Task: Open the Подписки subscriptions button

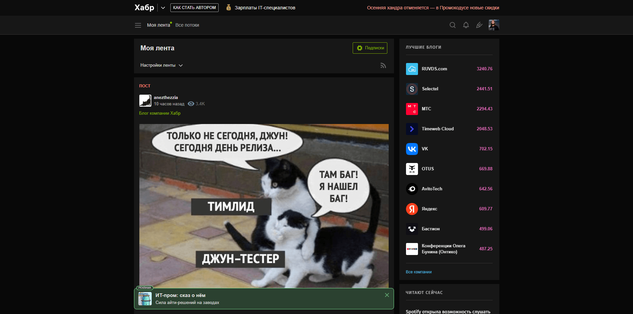Action: pyautogui.click(x=370, y=48)
